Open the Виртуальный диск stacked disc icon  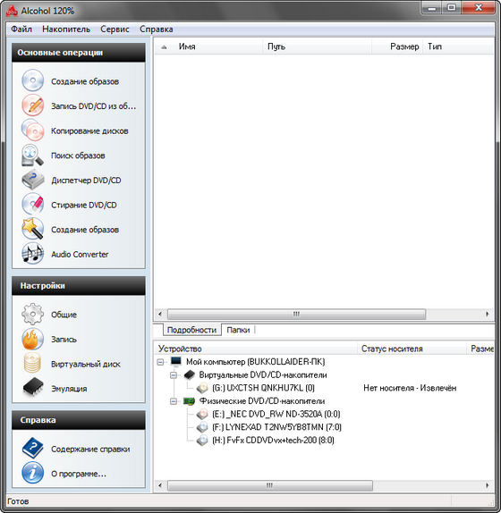click(x=32, y=364)
